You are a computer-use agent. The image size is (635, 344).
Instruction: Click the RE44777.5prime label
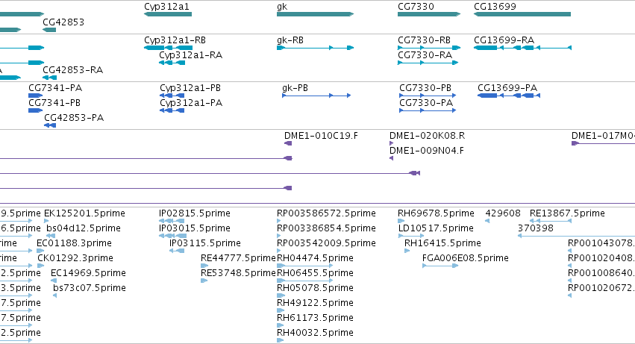tap(238, 258)
